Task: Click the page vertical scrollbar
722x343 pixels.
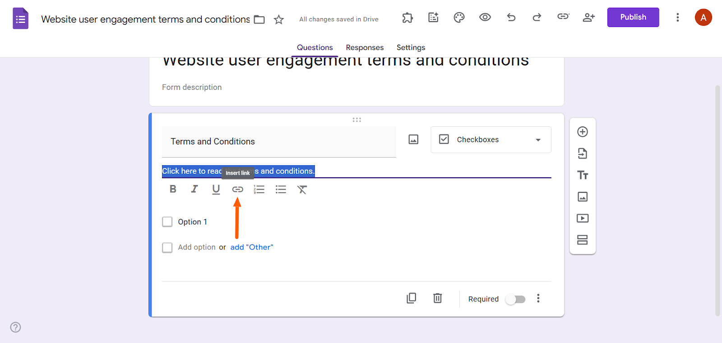Action: click(x=717, y=201)
